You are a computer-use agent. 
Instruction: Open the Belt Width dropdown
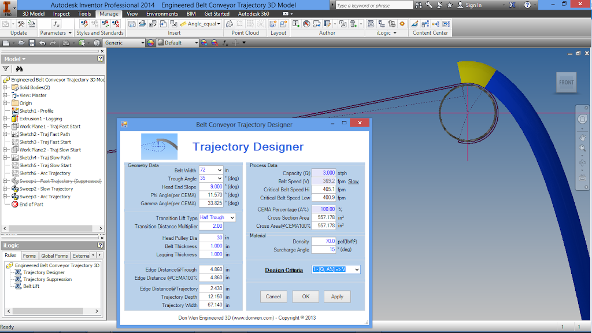pyautogui.click(x=219, y=171)
